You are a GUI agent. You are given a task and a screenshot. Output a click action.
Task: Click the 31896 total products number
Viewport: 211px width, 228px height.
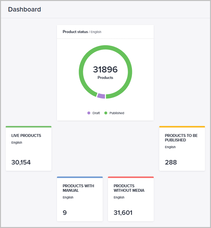tap(105, 69)
